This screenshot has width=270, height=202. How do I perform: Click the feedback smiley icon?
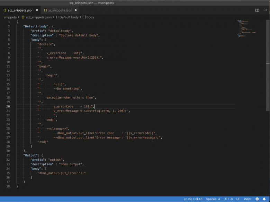pyautogui.click(x=257, y=199)
